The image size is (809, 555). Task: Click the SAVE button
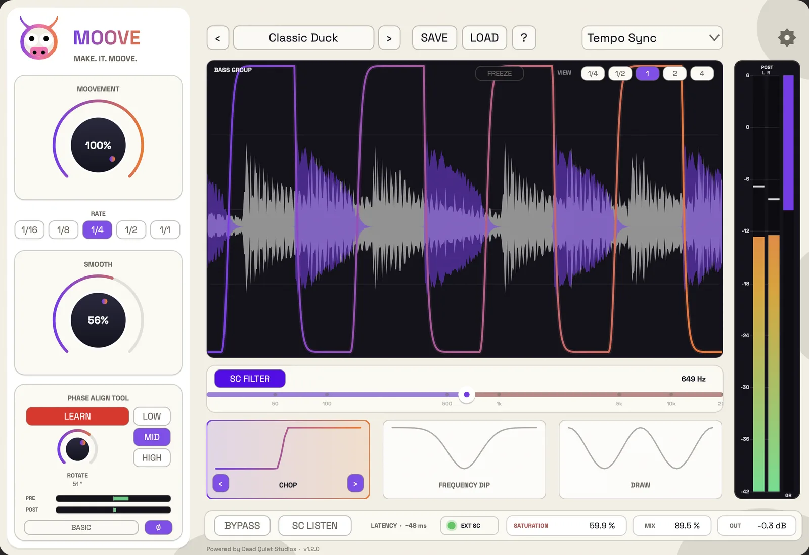(x=434, y=38)
